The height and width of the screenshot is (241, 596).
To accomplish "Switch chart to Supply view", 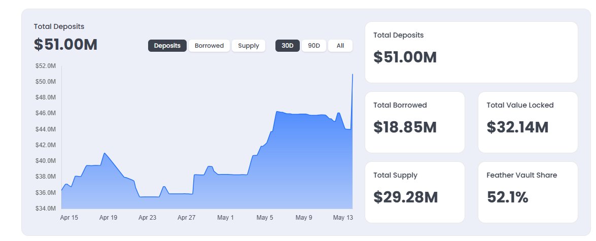I will pos(249,46).
